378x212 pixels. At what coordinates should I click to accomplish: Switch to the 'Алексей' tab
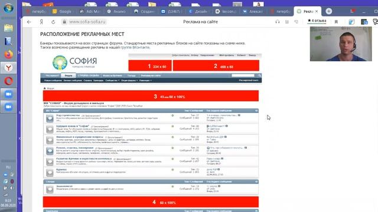pos(253,11)
